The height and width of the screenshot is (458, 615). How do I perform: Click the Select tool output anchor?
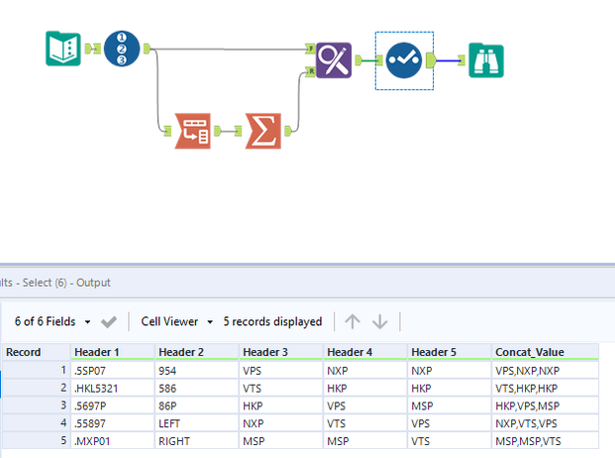point(431,60)
